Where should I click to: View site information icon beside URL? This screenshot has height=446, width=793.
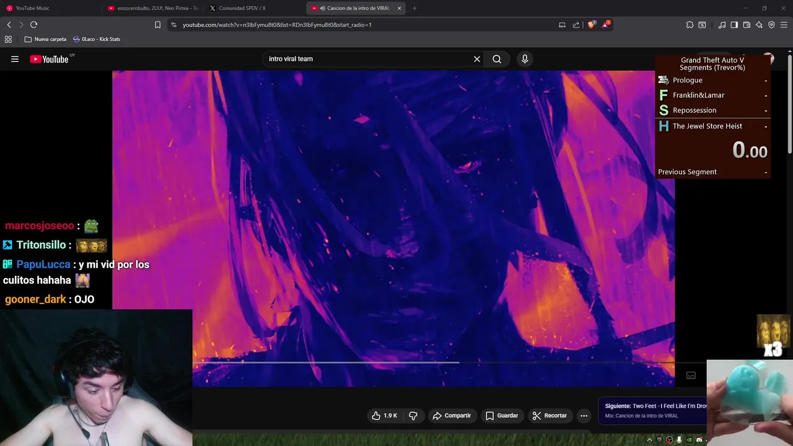(x=173, y=25)
